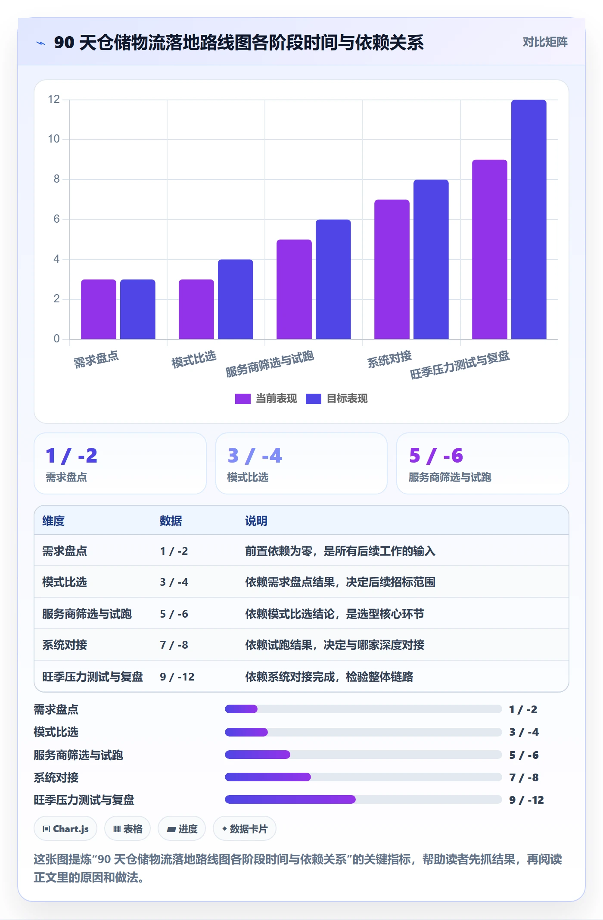Viewport: 603px width, 920px height.
Task: Click the 进度 tag chip
Action: [182, 829]
